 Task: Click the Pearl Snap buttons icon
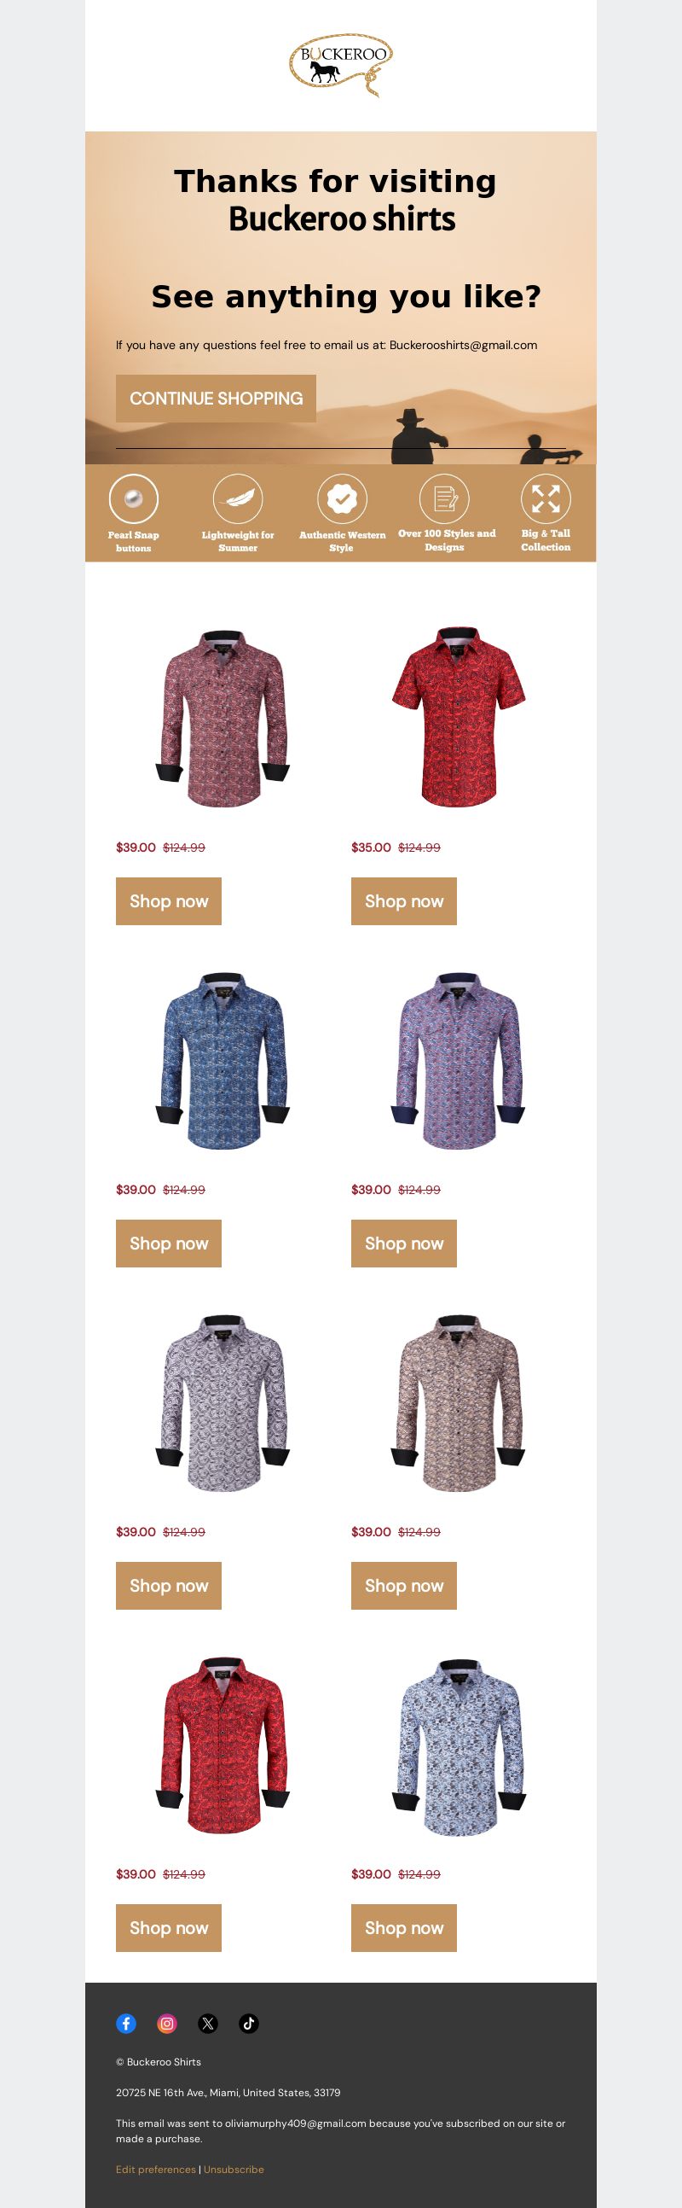point(134,498)
